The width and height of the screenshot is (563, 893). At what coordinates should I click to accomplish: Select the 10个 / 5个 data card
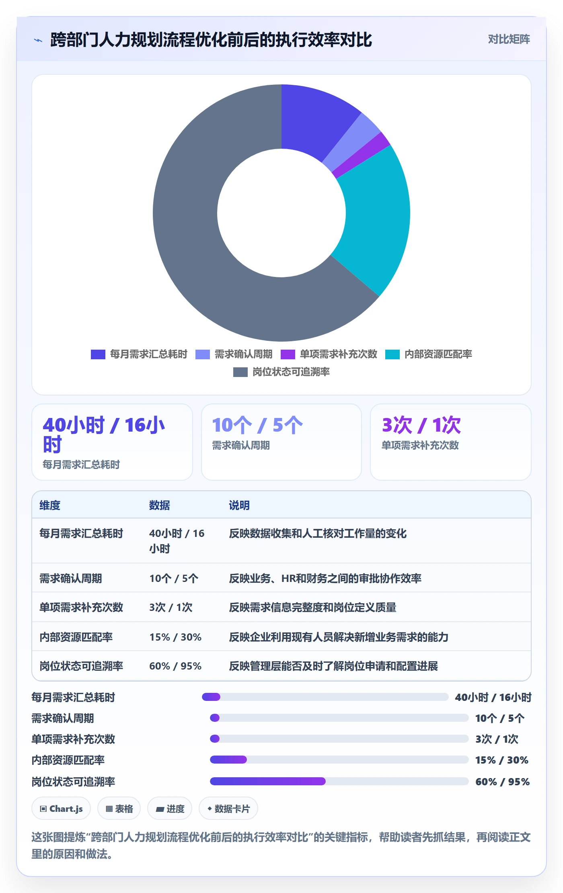pos(281,442)
